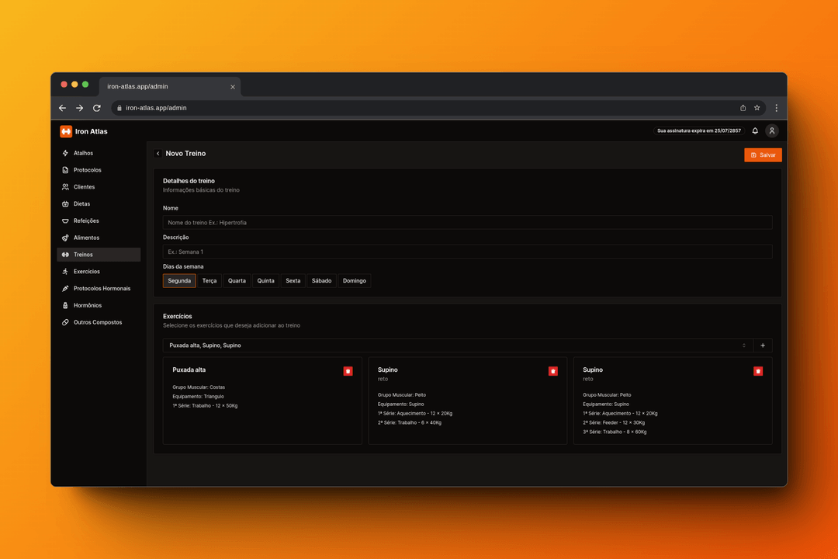Click the Nome input field

point(466,222)
